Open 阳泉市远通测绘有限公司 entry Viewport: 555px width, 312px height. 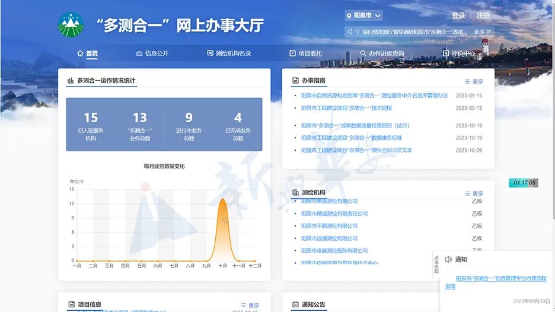[x=329, y=238]
